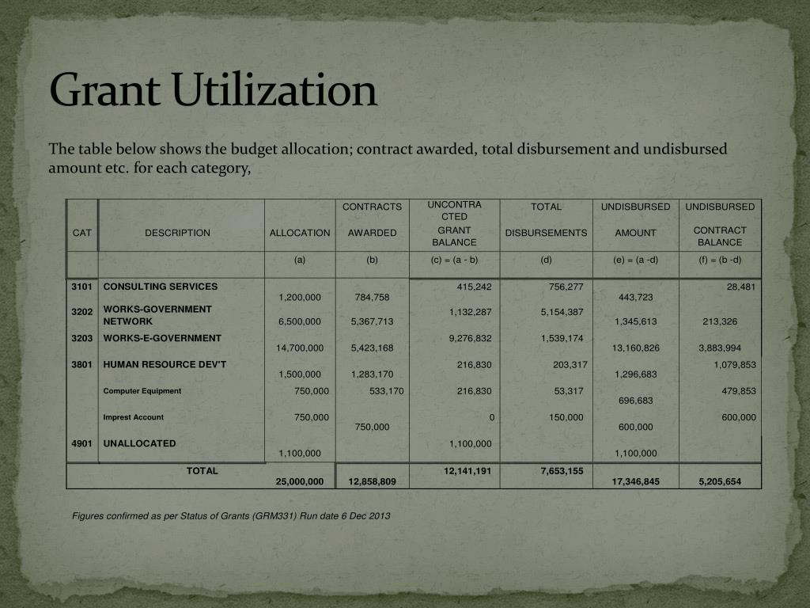This screenshot has height=608, width=810.
Task: Click contracts awarded value '533,170'
Action: click(386, 391)
